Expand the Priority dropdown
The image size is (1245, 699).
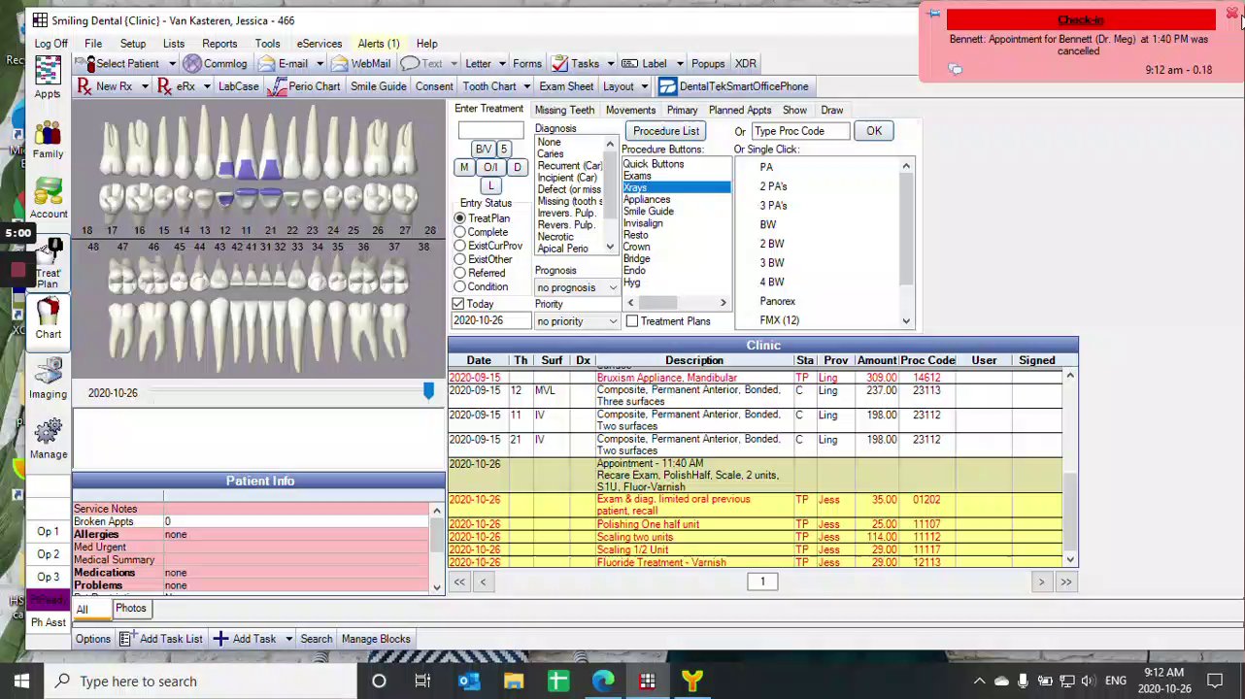tap(613, 321)
